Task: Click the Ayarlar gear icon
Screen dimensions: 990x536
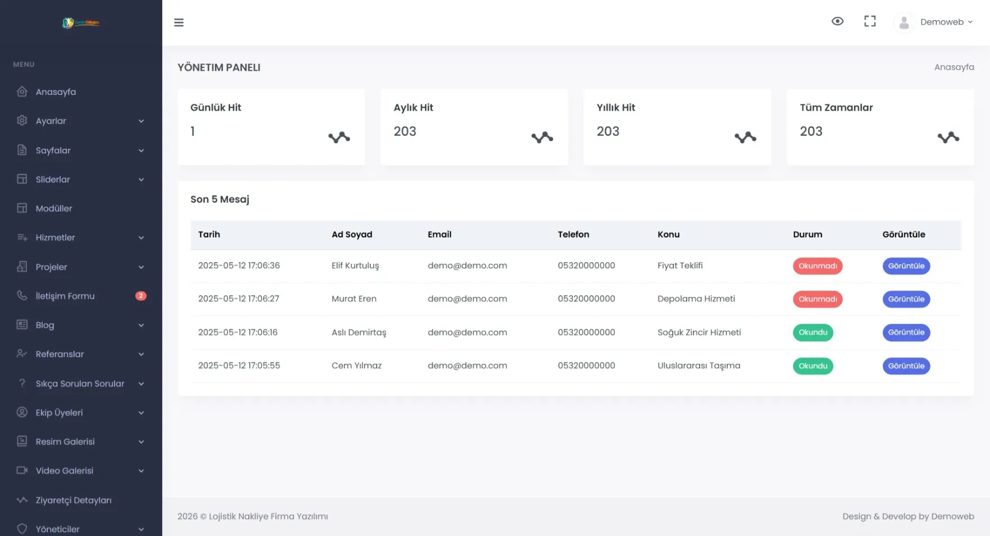Action: pyautogui.click(x=22, y=121)
